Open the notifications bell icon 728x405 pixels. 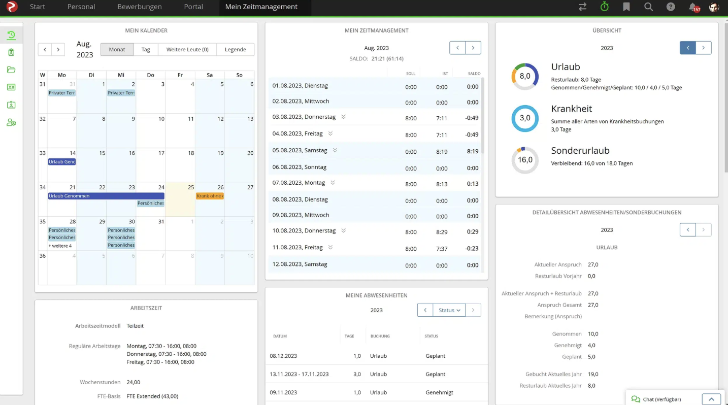coord(693,7)
